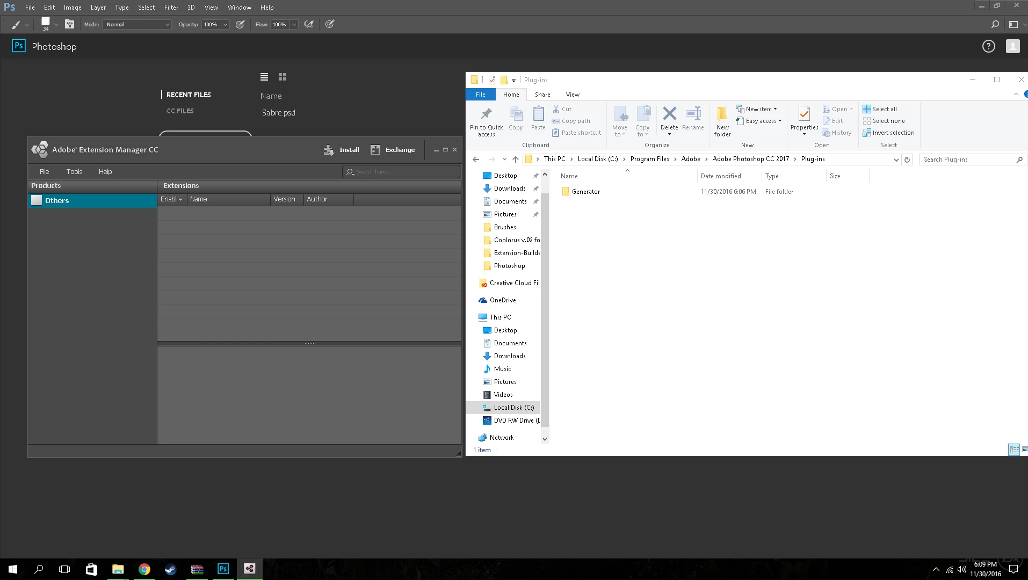Open the Enabled column dropdown arrow
This screenshot has height=580, width=1028.
pos(180,200)
